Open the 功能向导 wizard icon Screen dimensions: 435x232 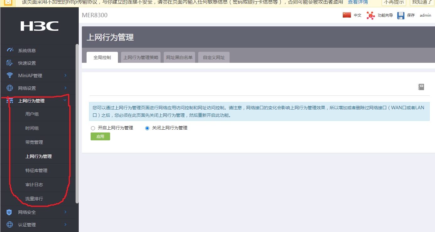(370, 15)
